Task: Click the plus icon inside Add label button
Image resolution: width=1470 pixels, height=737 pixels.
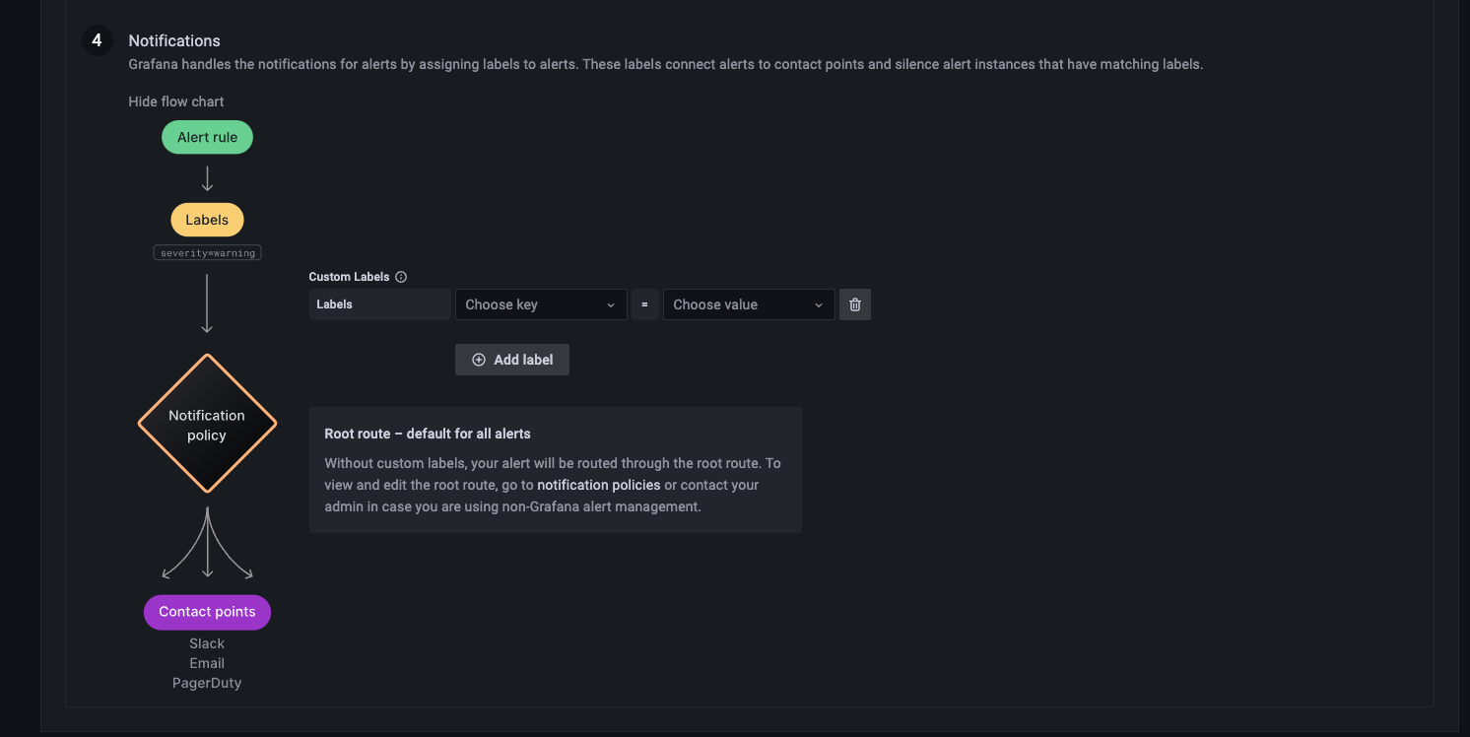Action: coord(478,360)
